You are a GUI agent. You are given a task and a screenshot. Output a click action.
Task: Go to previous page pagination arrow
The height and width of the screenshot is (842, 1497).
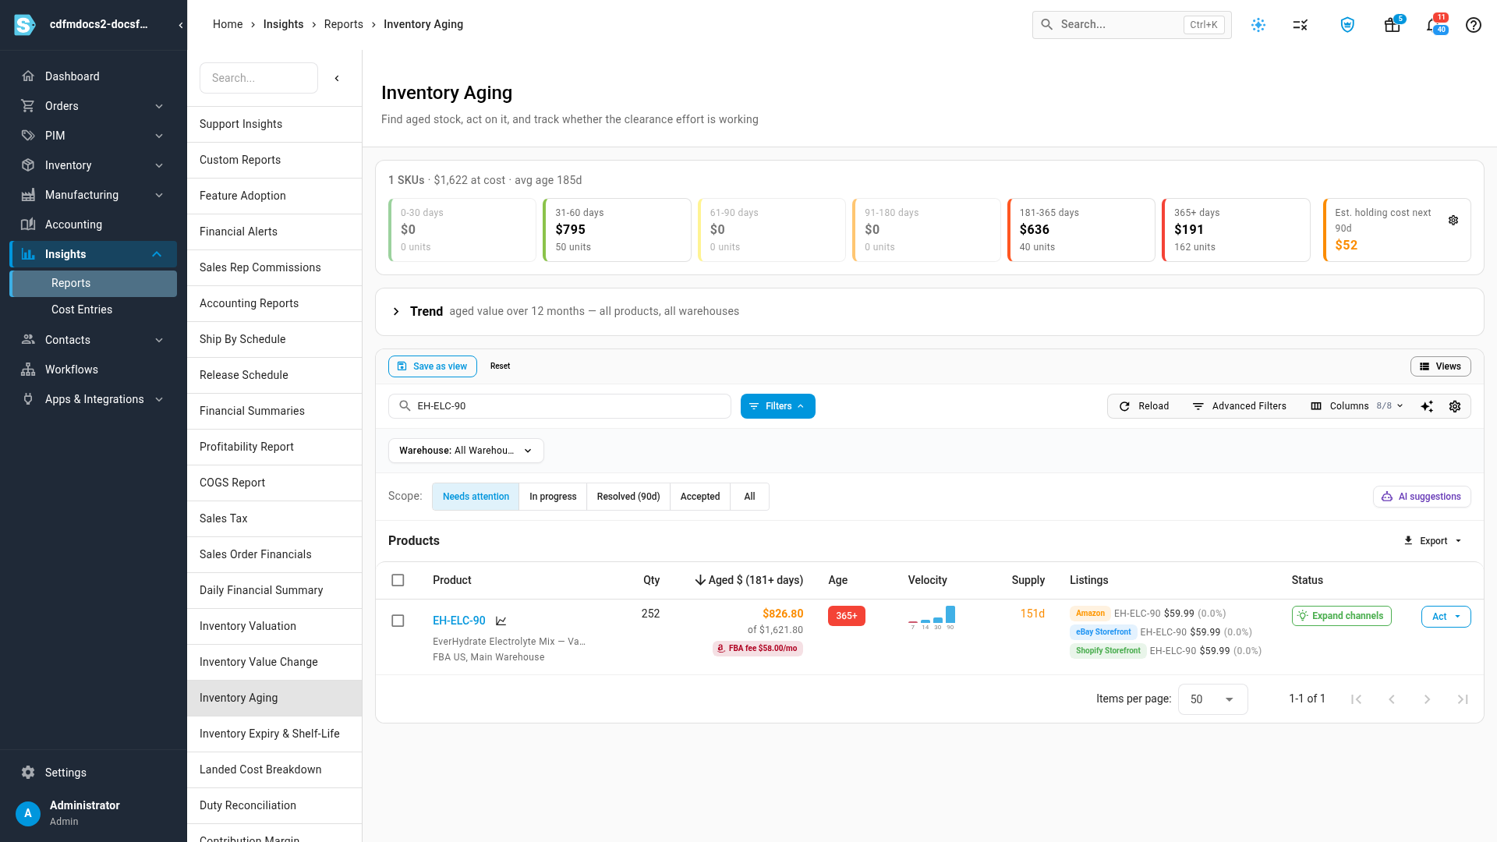click(1392, 699)
